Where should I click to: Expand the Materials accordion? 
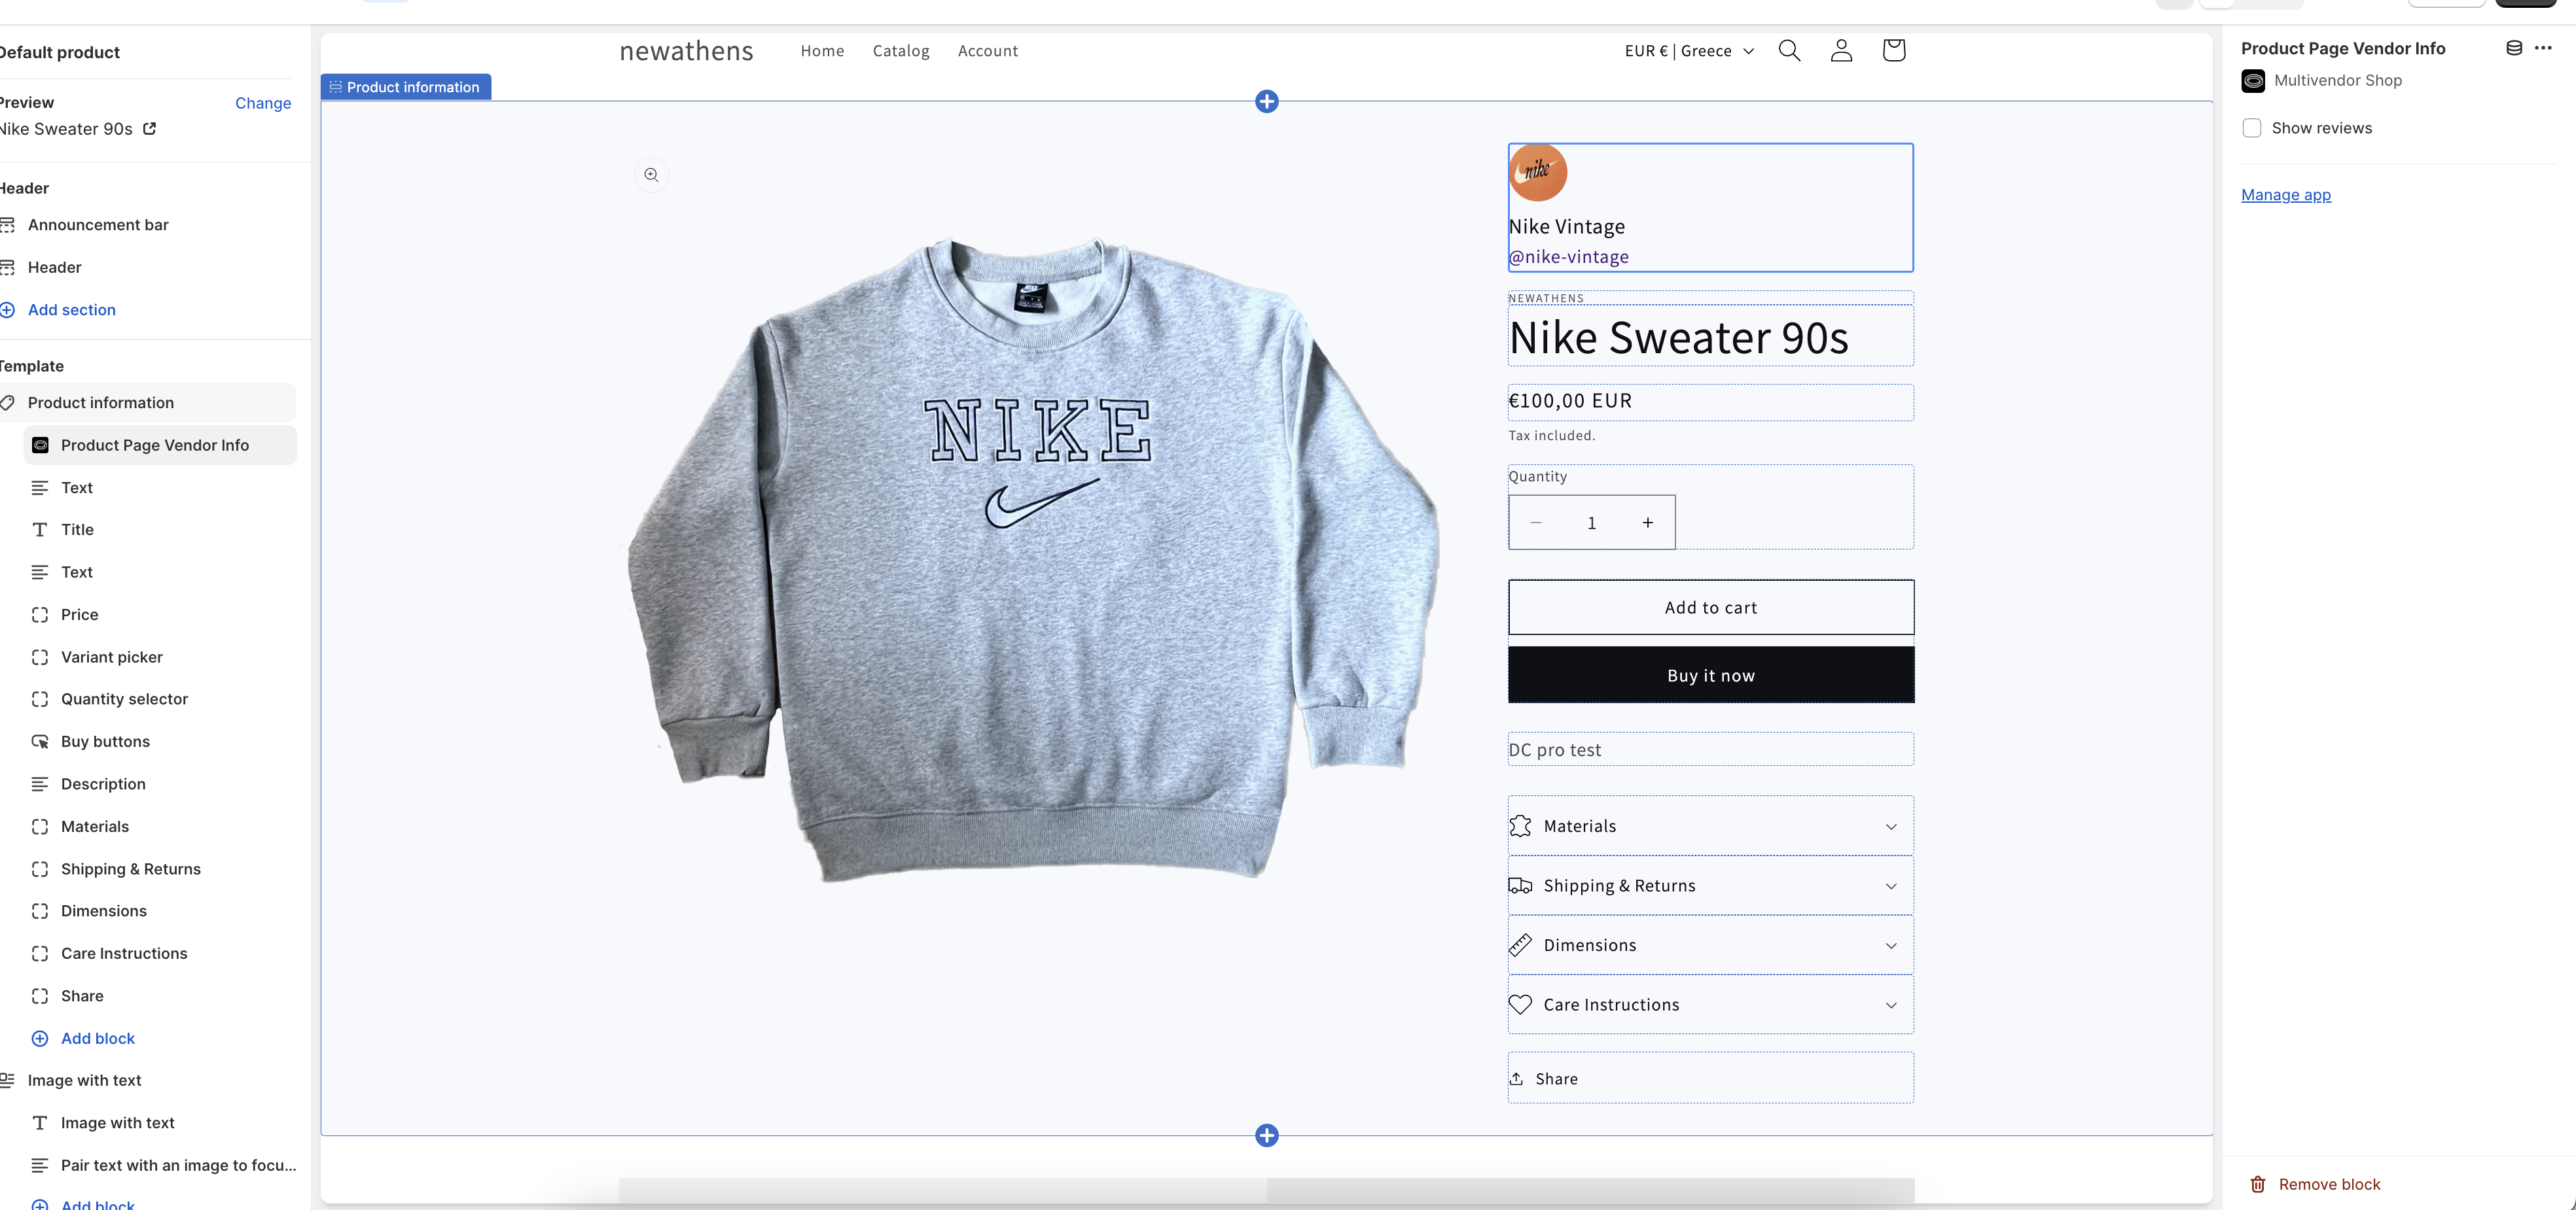click(x=1709, y=825)
